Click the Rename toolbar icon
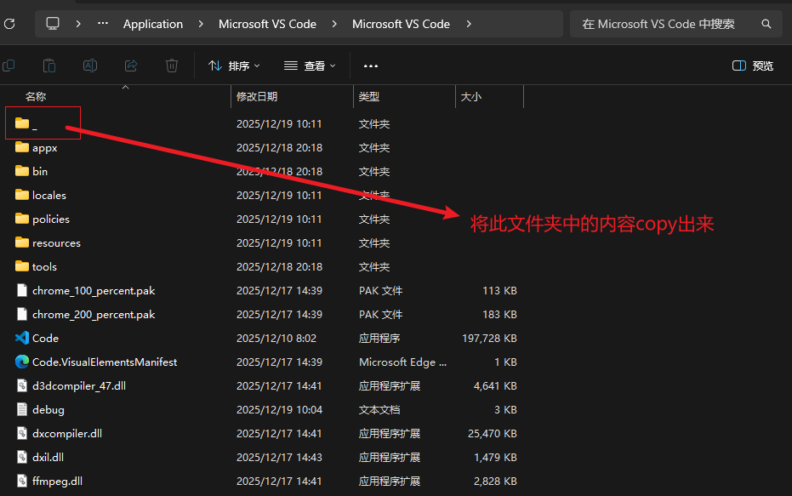792x496 pixels. click(90, 66)
